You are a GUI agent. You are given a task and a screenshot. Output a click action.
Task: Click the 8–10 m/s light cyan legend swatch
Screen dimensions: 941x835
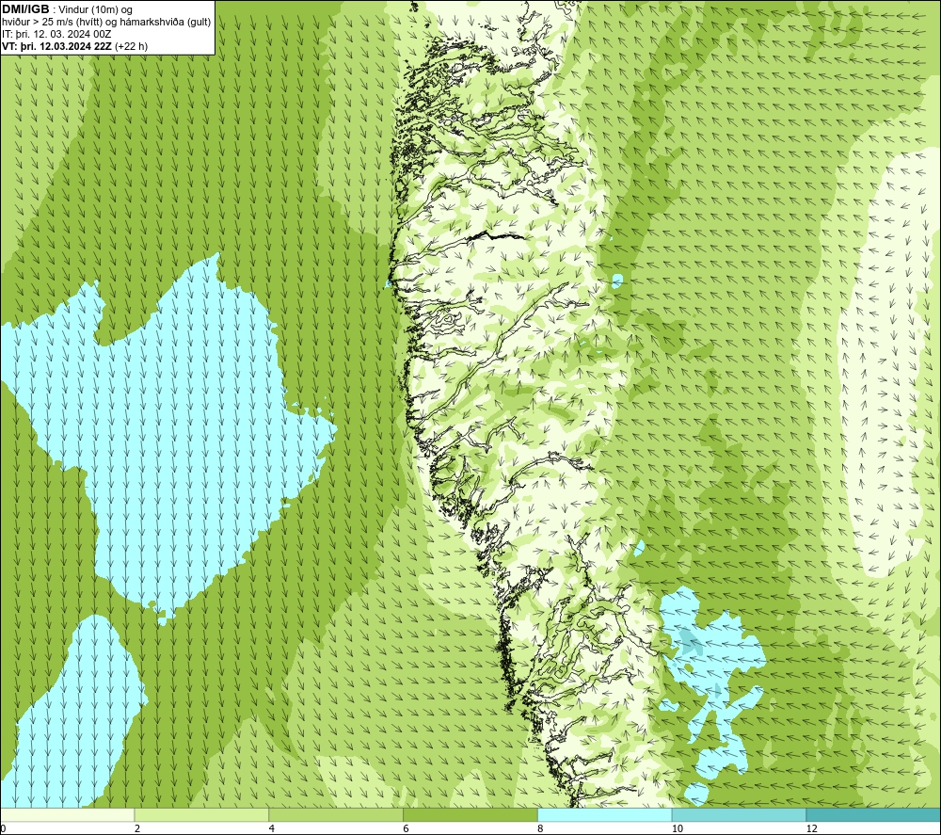click(x=605, y=814)
